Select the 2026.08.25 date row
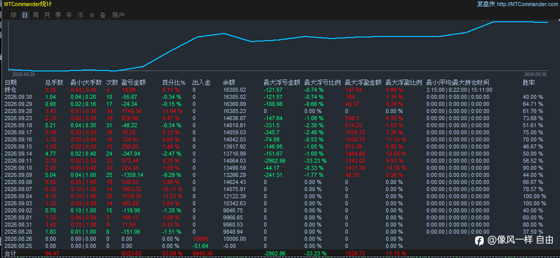The image size is (560, 258). coord(18,246)
